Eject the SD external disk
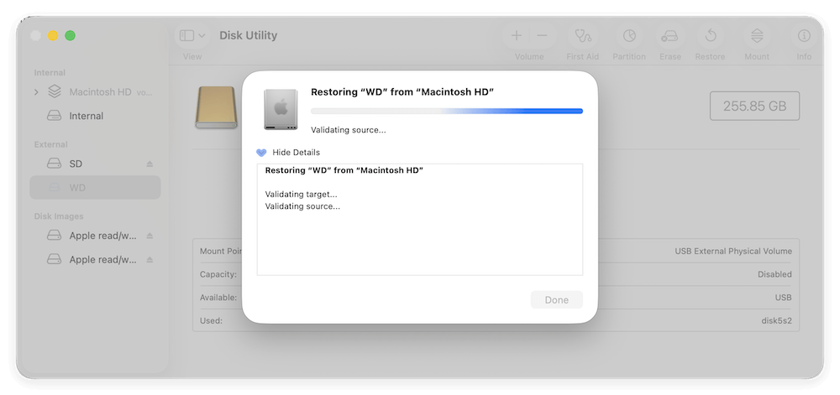The width and height of the screenshot is (840, 395). (150, 164)
